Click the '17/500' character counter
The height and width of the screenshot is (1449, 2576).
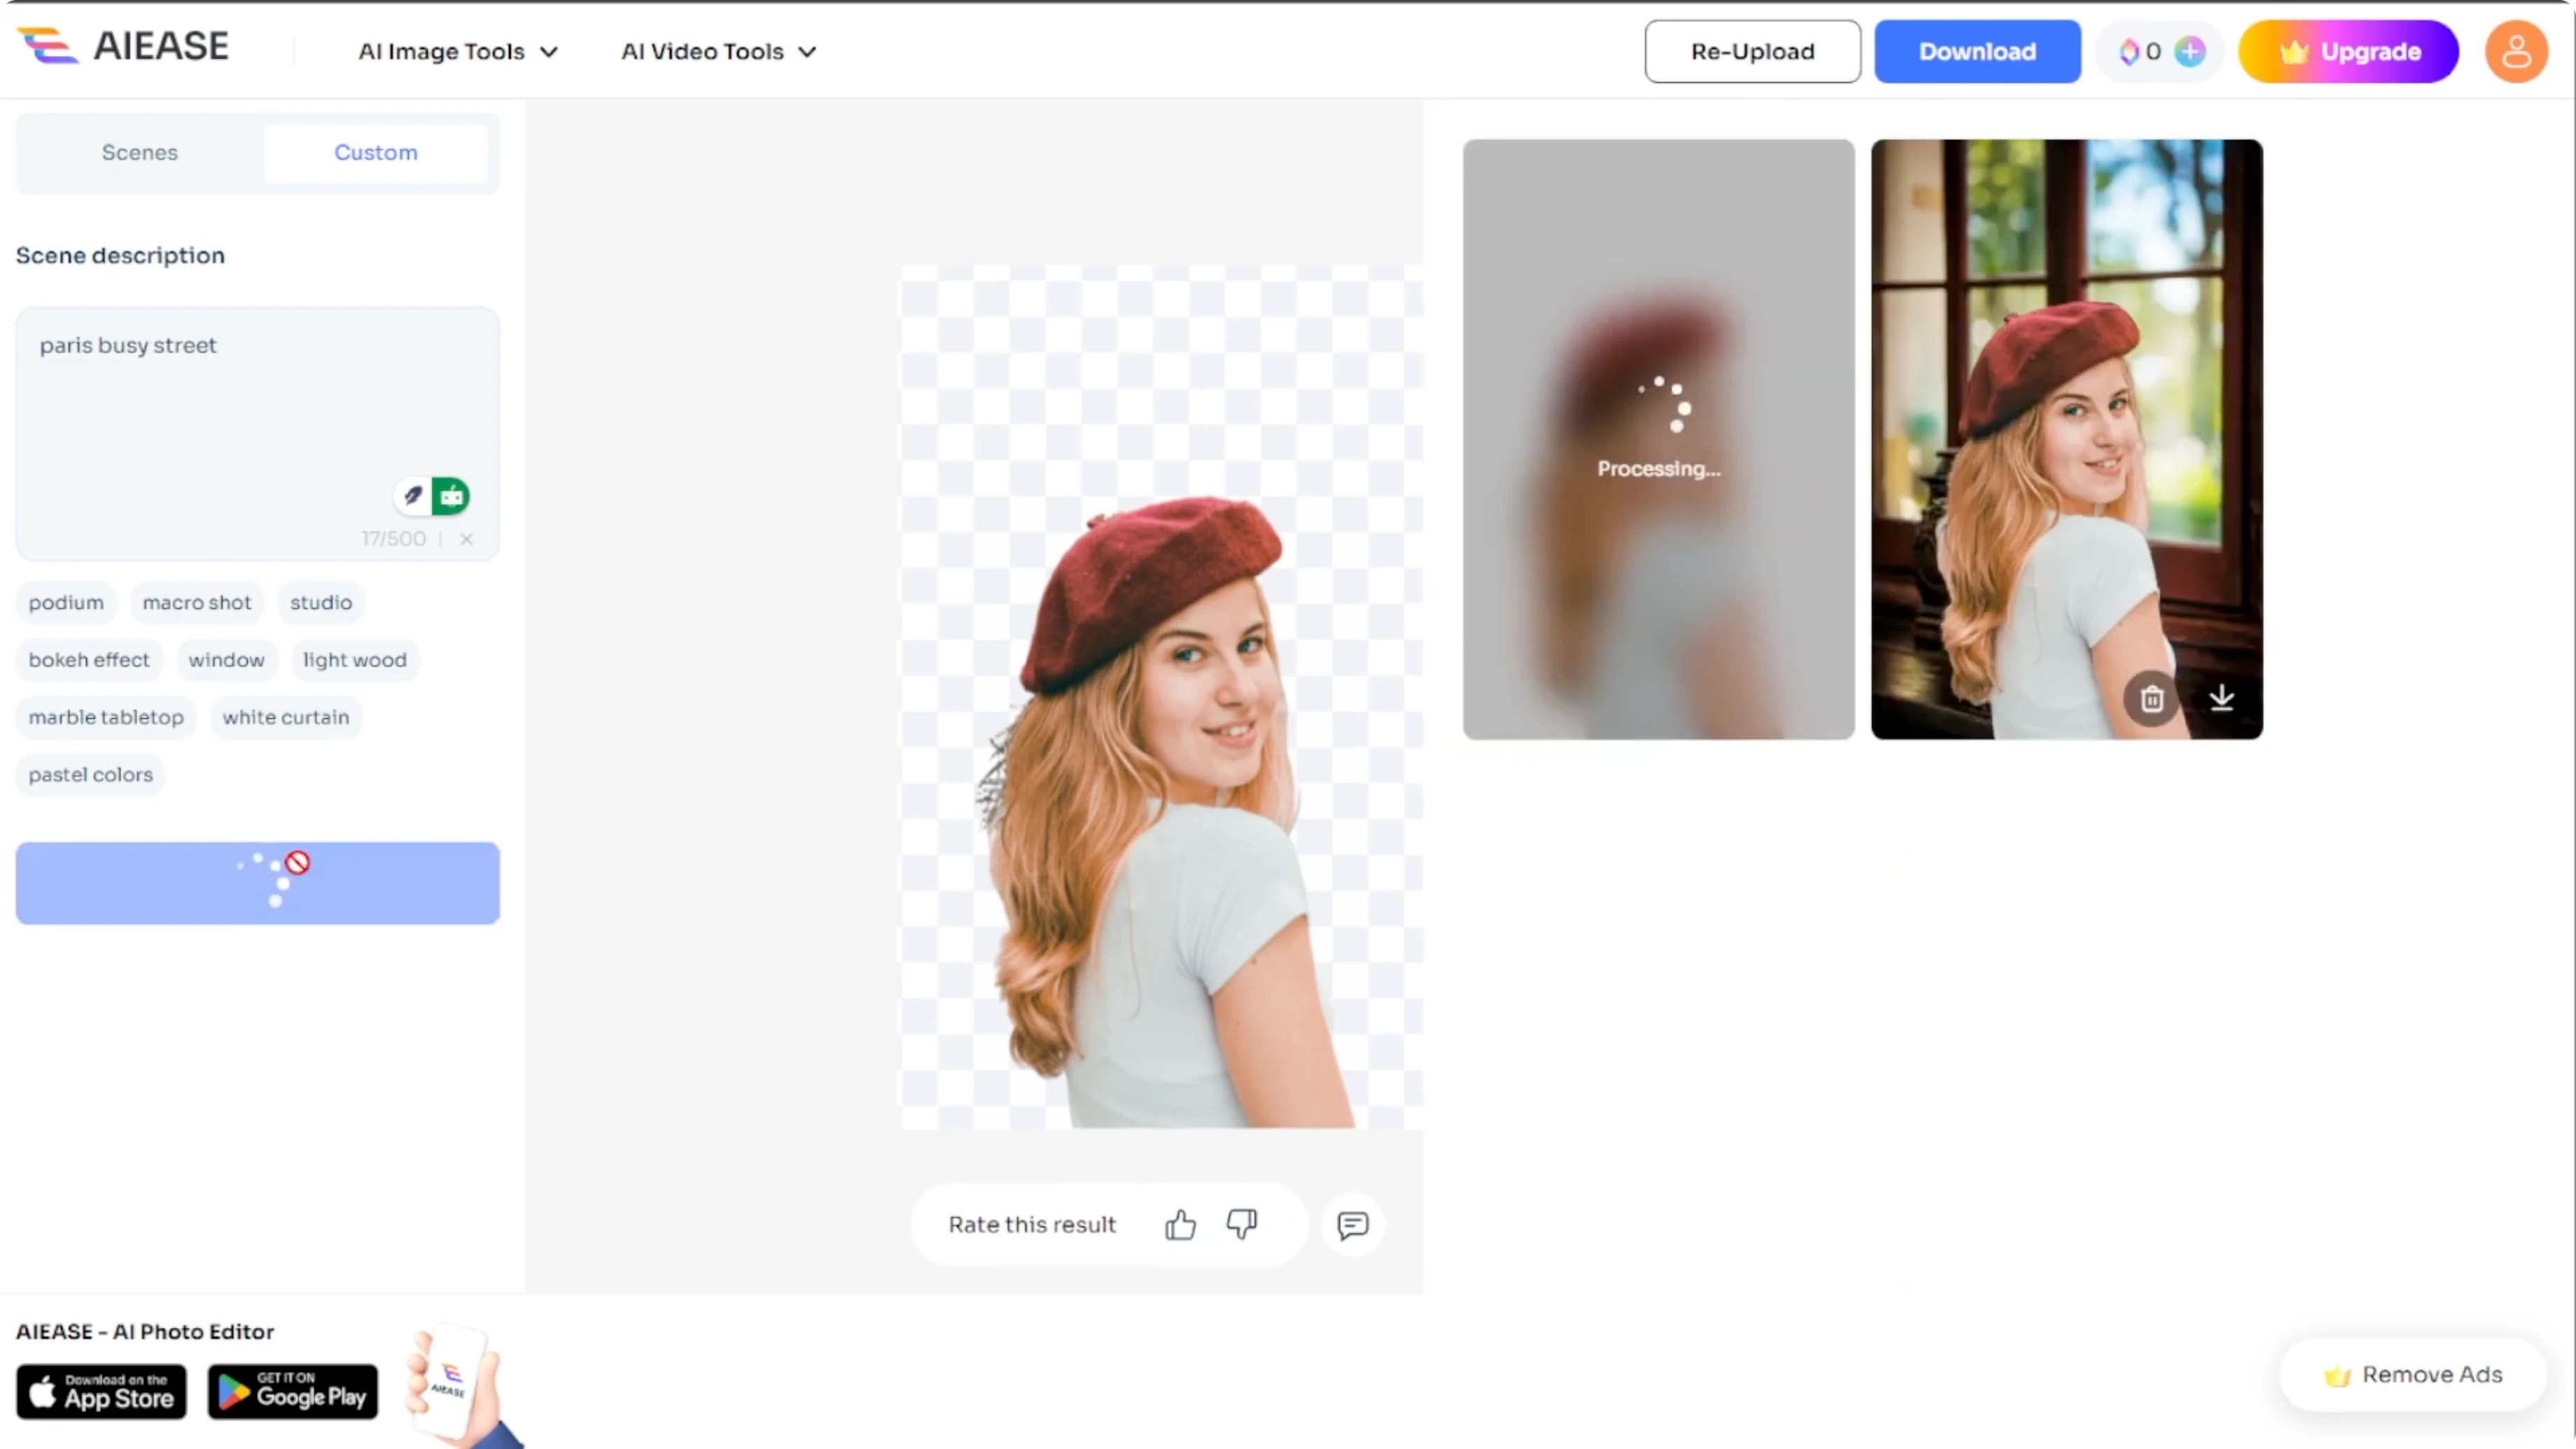394,539
